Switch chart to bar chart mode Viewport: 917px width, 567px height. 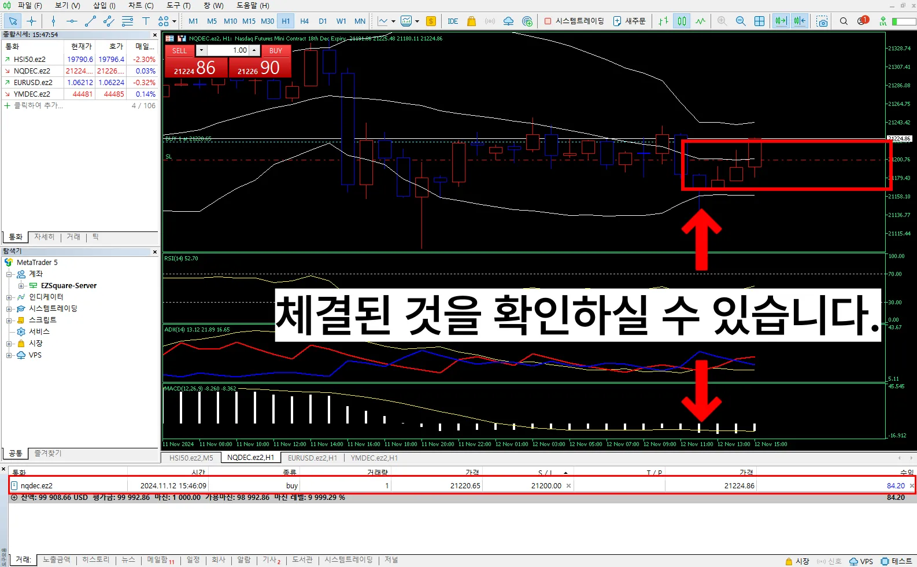click(664, 21)
